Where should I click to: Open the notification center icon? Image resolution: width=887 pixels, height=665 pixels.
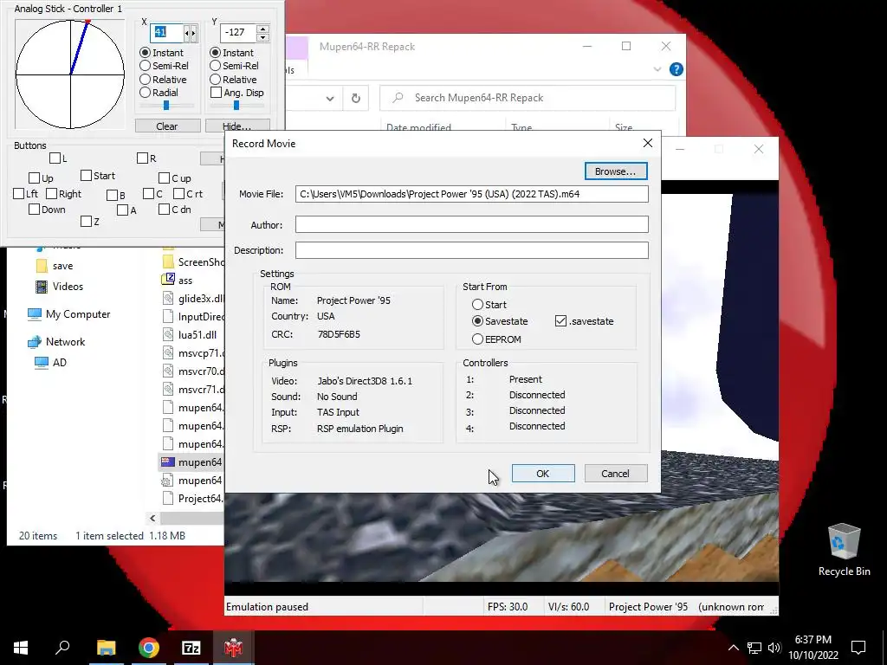click(x=858, y=648)
